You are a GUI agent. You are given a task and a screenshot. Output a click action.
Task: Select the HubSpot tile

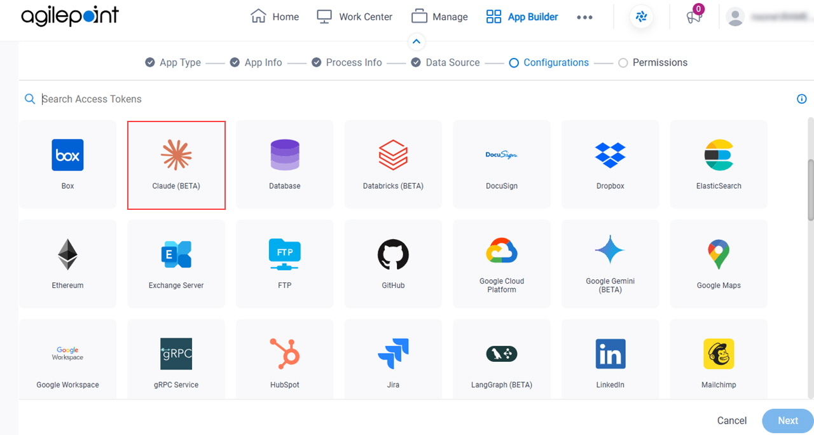coord(285,359)
